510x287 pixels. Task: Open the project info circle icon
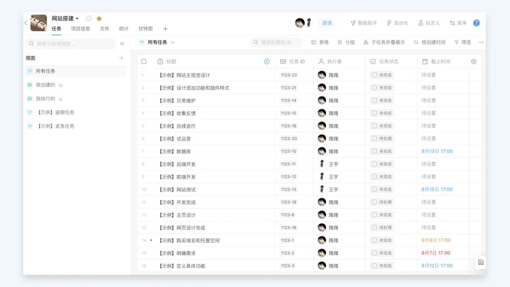click(88, 18)
